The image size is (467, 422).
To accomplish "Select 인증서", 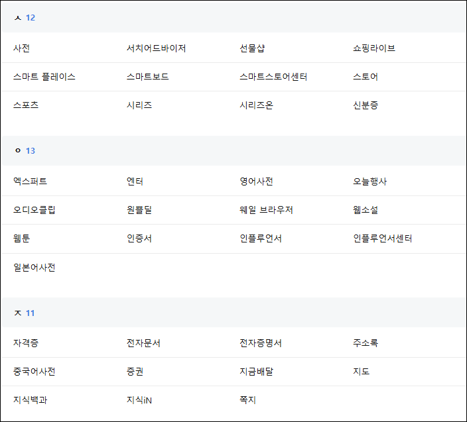I will click(x=139, y=238).
